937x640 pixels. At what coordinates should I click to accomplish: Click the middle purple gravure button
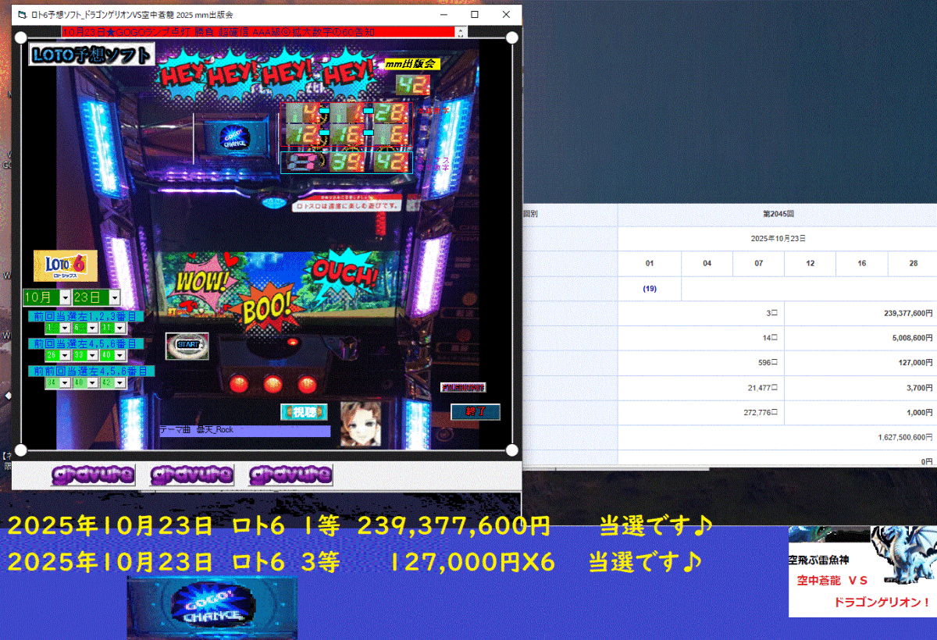tap(191, 474)
